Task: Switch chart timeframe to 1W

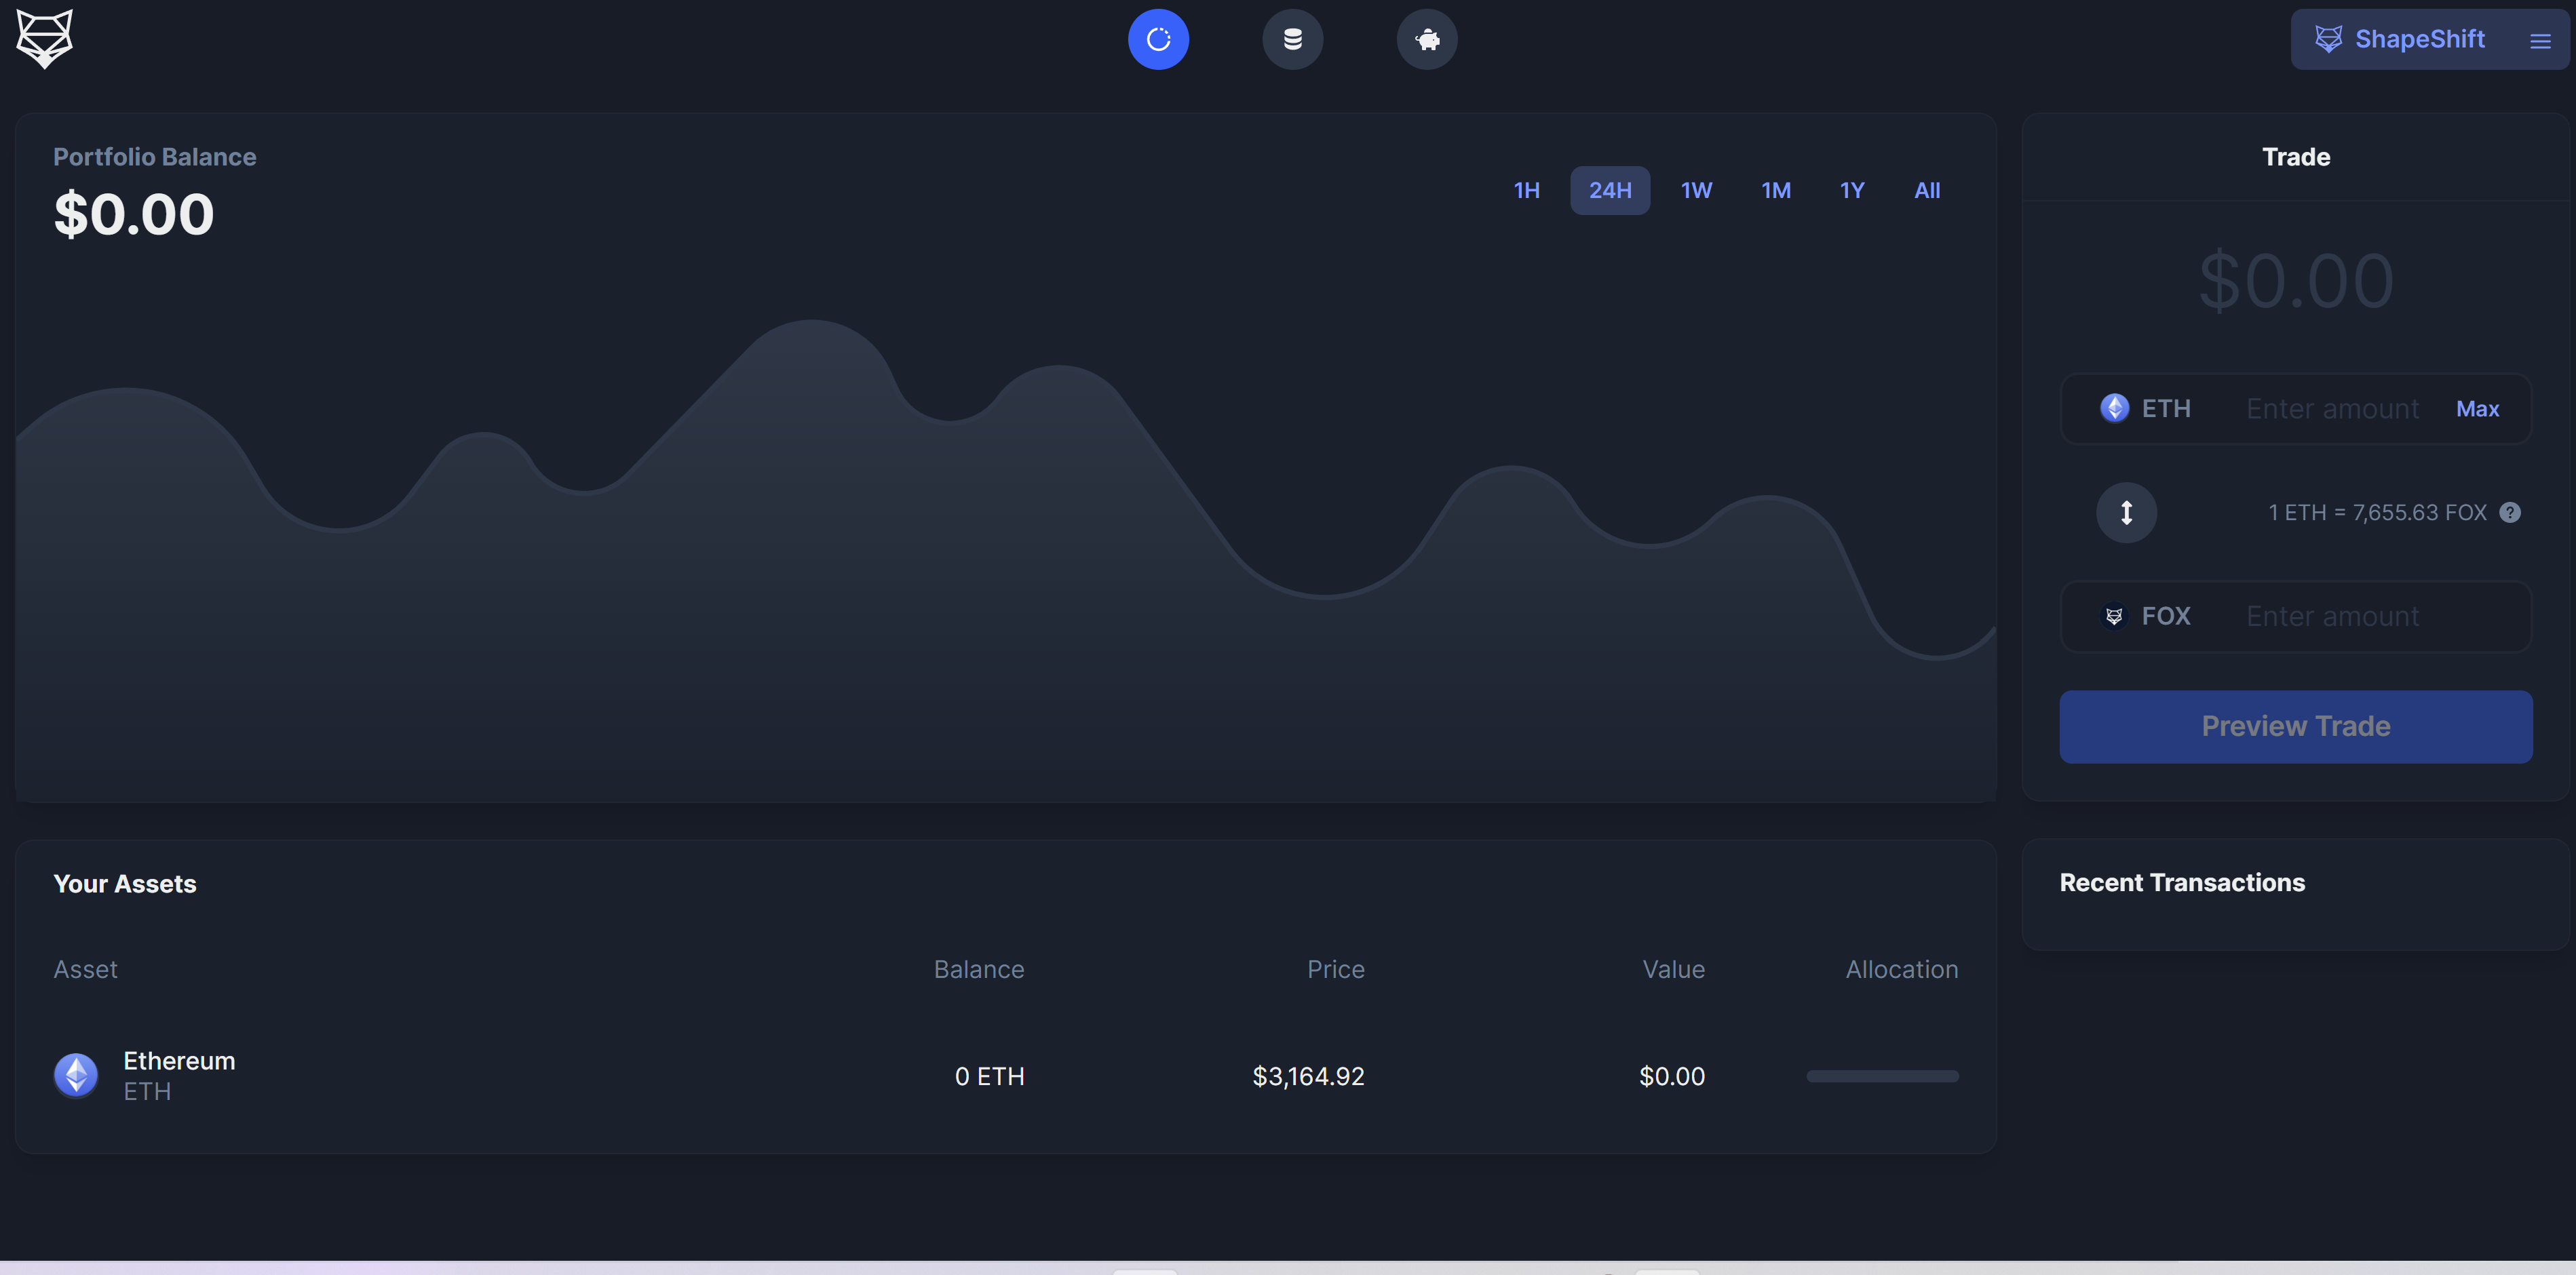Action: coord(1697,190)
